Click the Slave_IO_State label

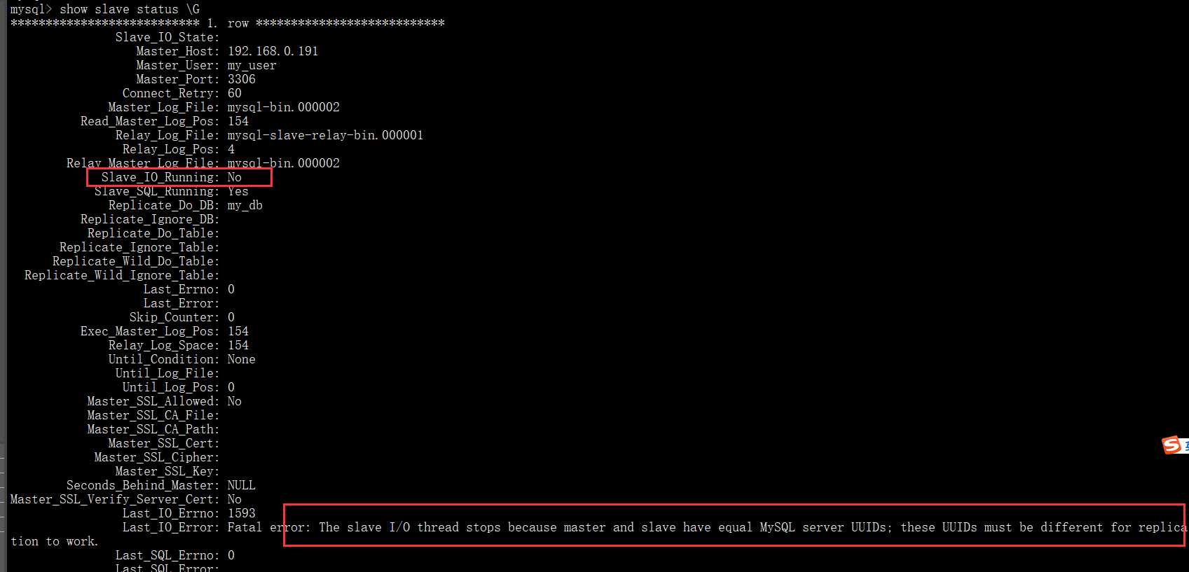point(167,37)
